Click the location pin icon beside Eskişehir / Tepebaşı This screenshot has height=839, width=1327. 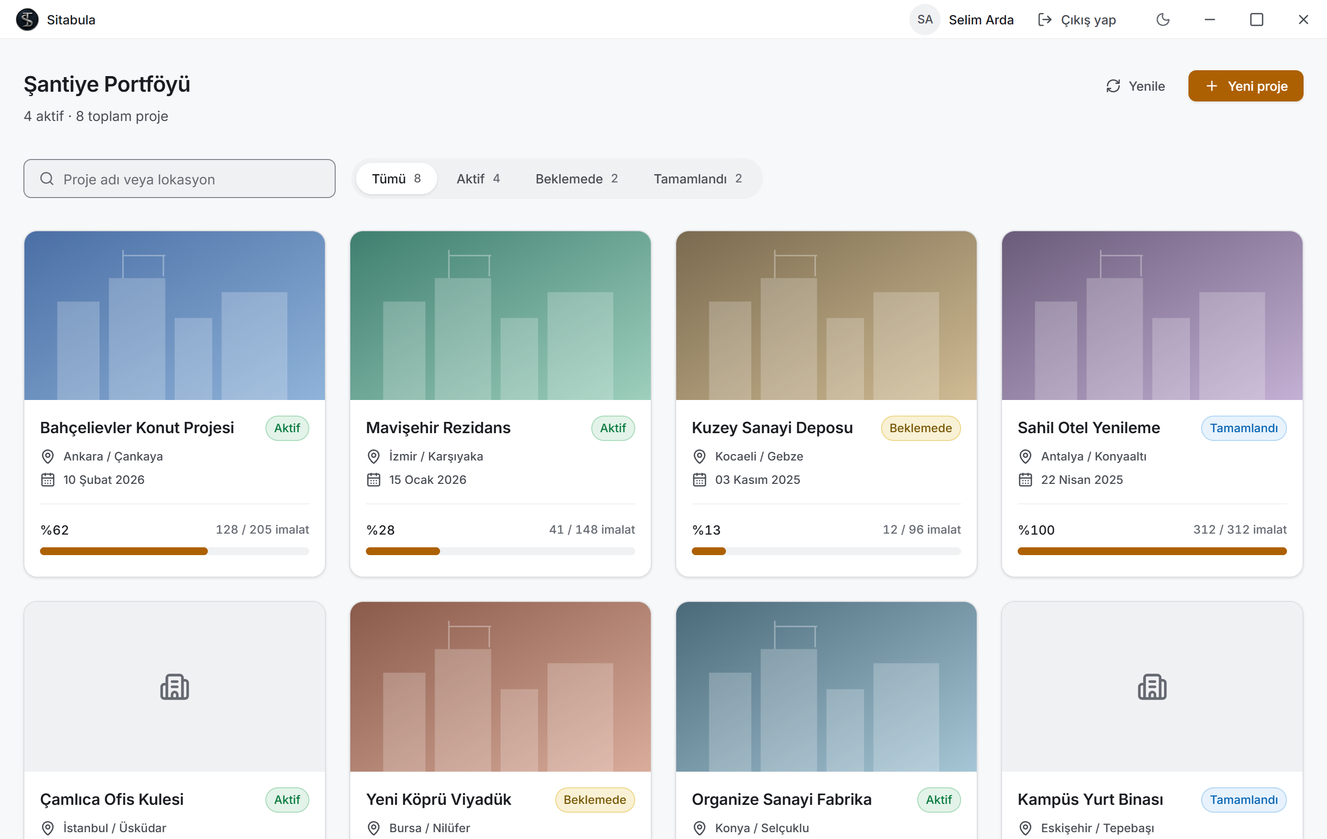[x=1025, y=828]
